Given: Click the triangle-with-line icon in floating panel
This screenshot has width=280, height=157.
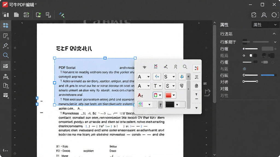Looking at the screenshot, I should click(x=196, y=96).
